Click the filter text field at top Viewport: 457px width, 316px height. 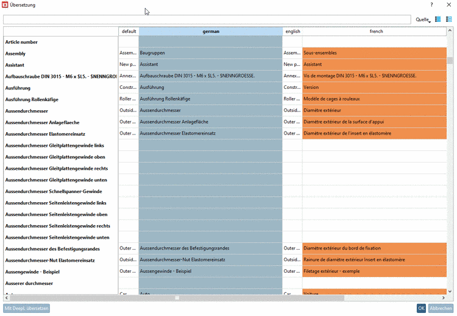coord(207,19)
